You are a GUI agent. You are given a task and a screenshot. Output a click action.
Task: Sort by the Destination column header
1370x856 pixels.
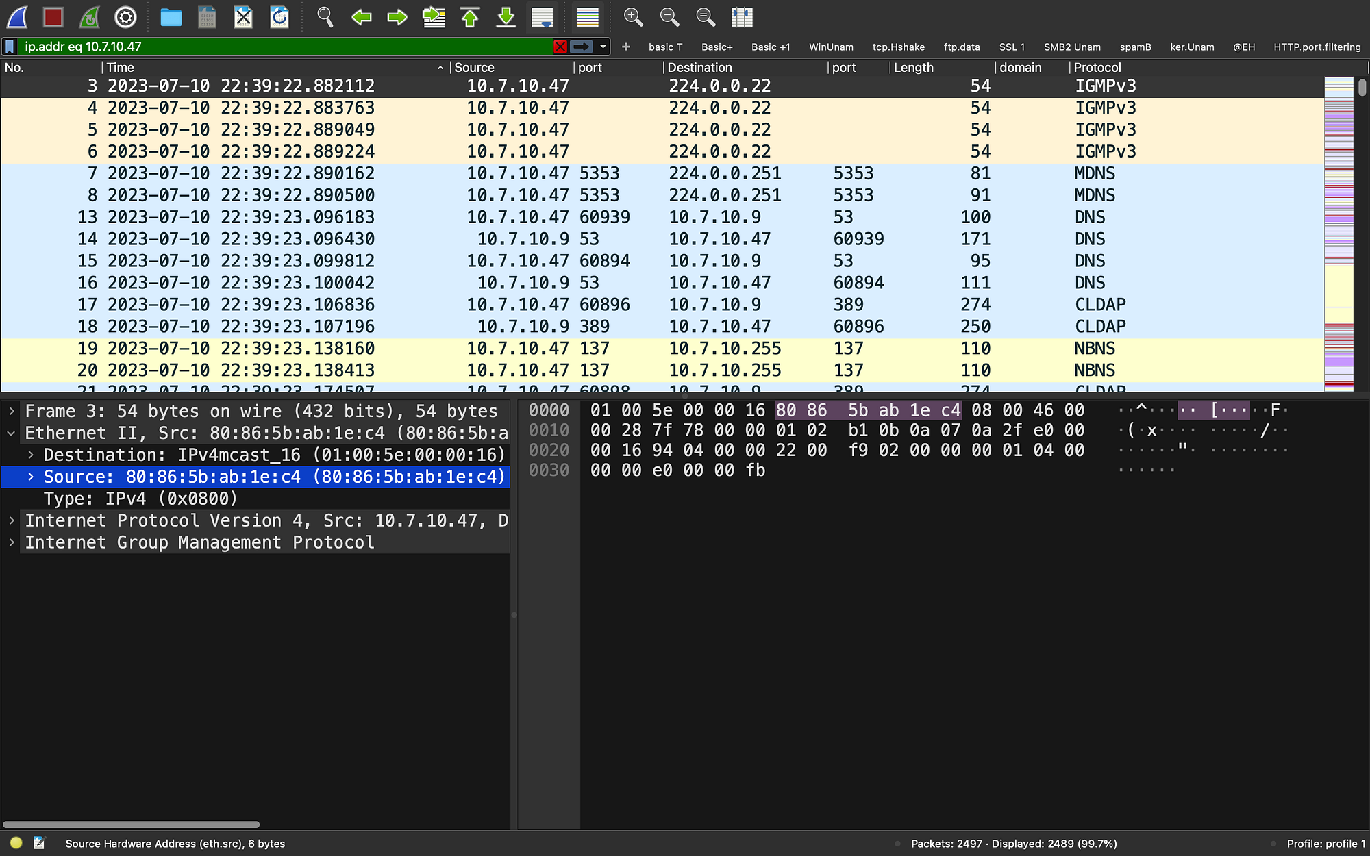[745, 67]
